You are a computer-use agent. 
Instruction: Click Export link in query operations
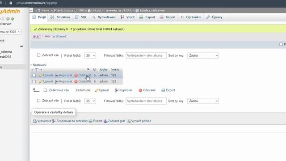(x=97, y=121)
